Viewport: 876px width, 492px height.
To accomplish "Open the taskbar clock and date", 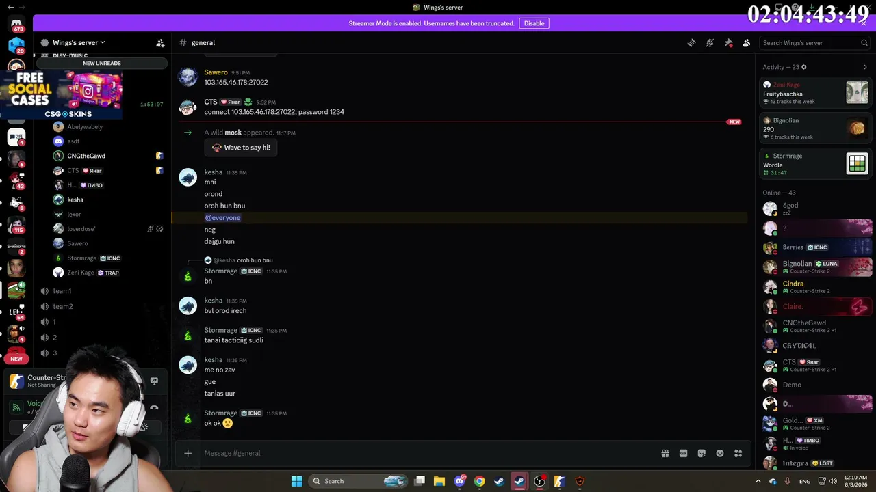I will pos(856,481).
